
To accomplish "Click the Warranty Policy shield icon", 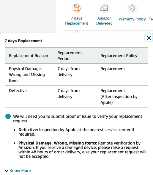I will (x=132, y=8).
